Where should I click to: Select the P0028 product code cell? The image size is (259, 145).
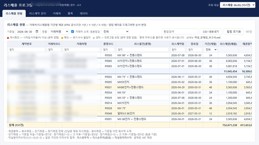108,108
